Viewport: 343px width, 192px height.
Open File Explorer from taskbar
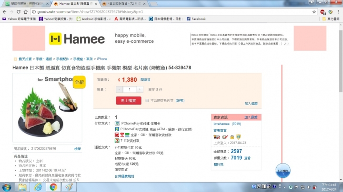(x=22, y=187)
